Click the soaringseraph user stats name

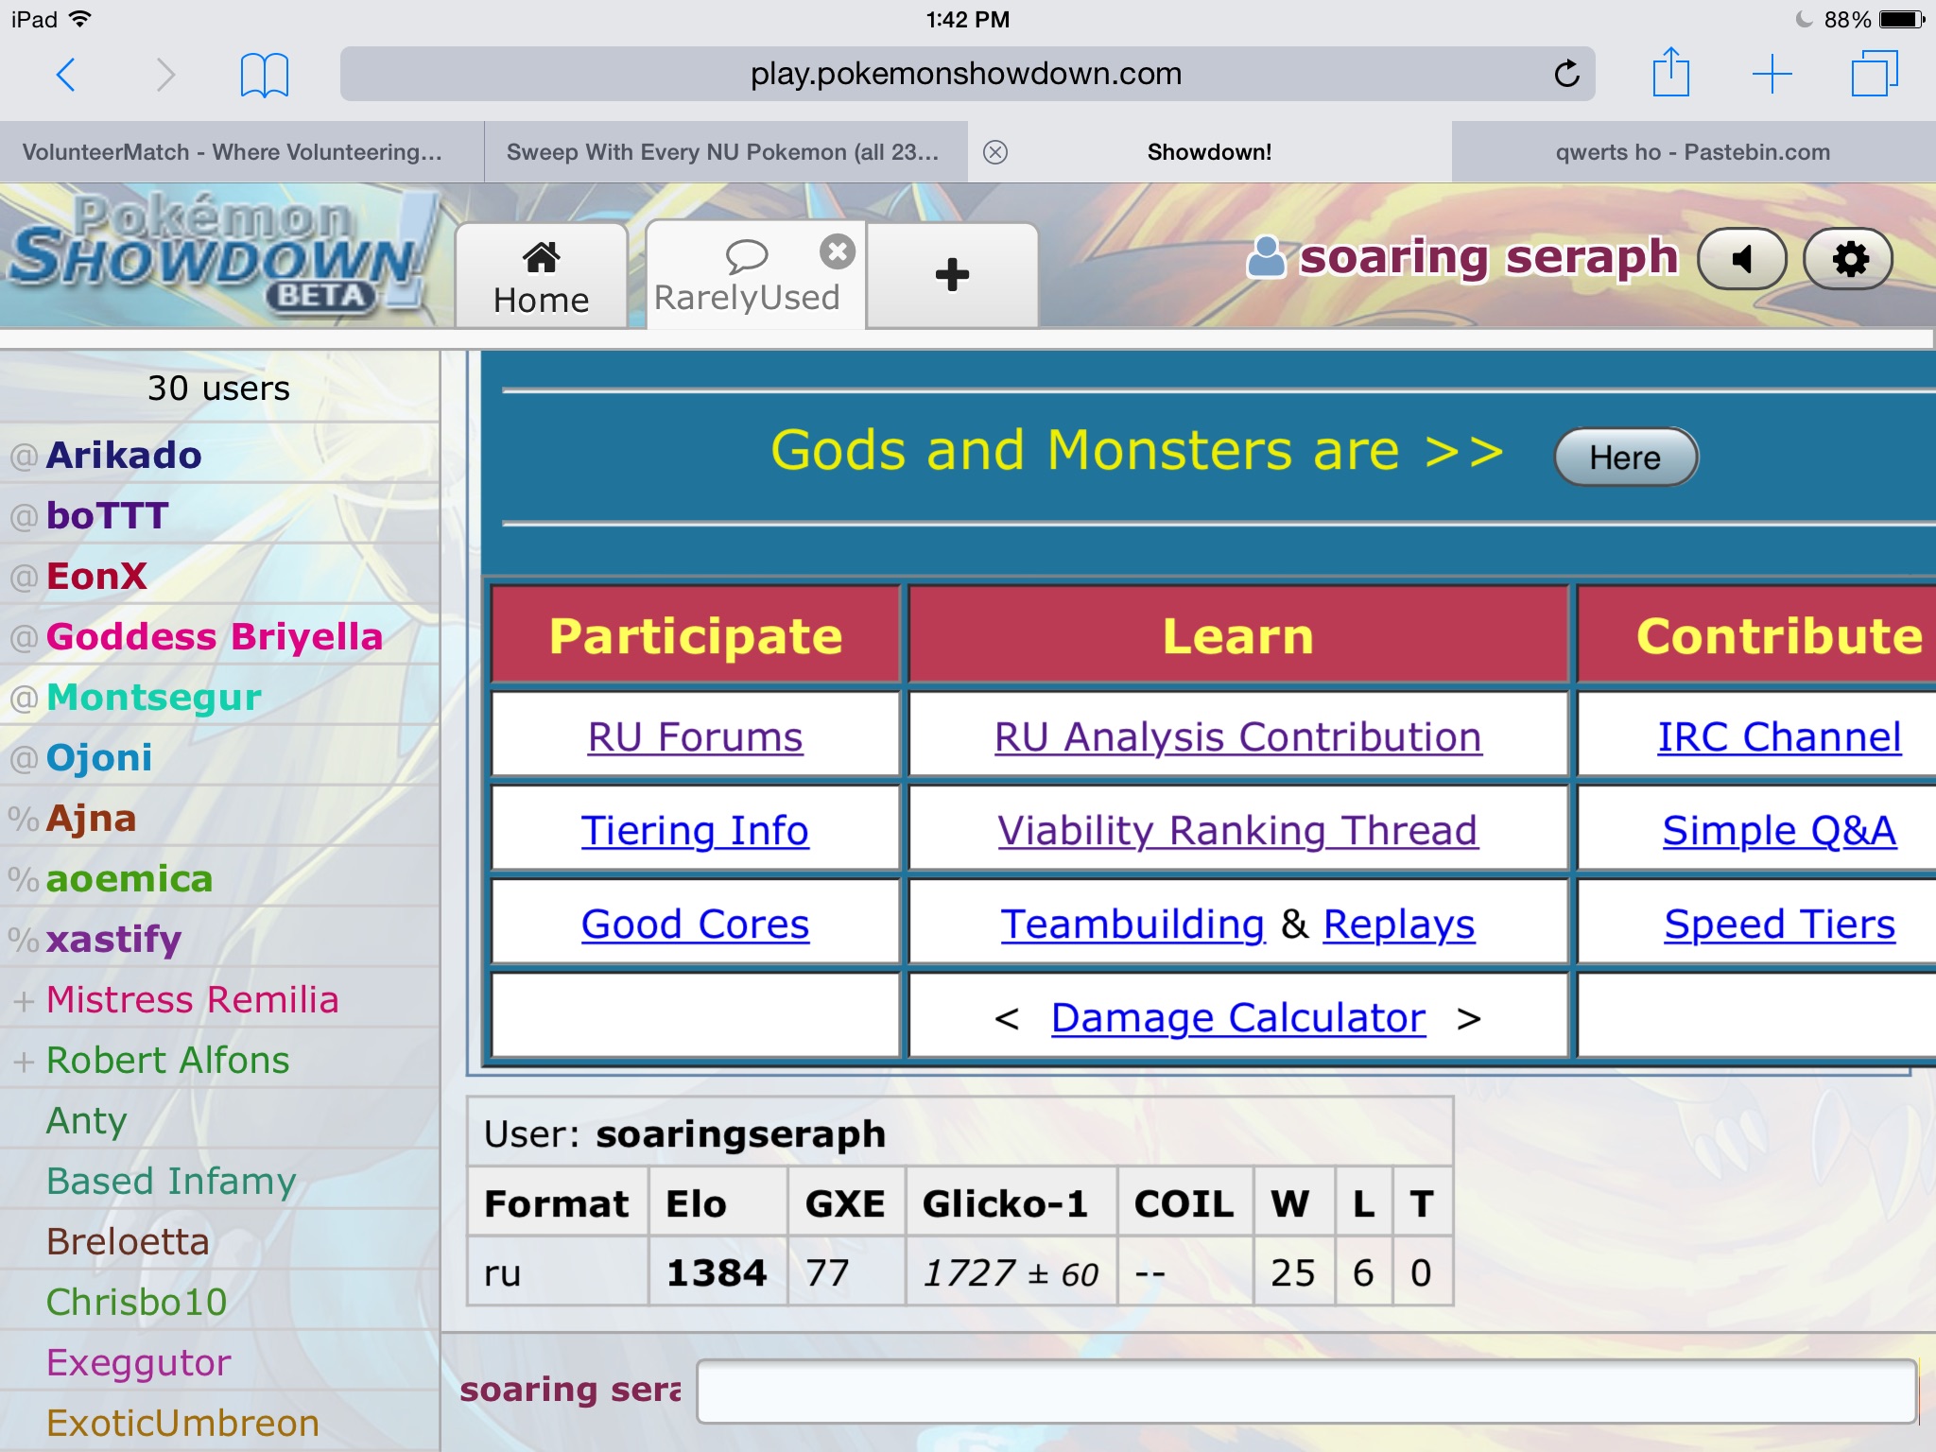[x=740, y=1133]
